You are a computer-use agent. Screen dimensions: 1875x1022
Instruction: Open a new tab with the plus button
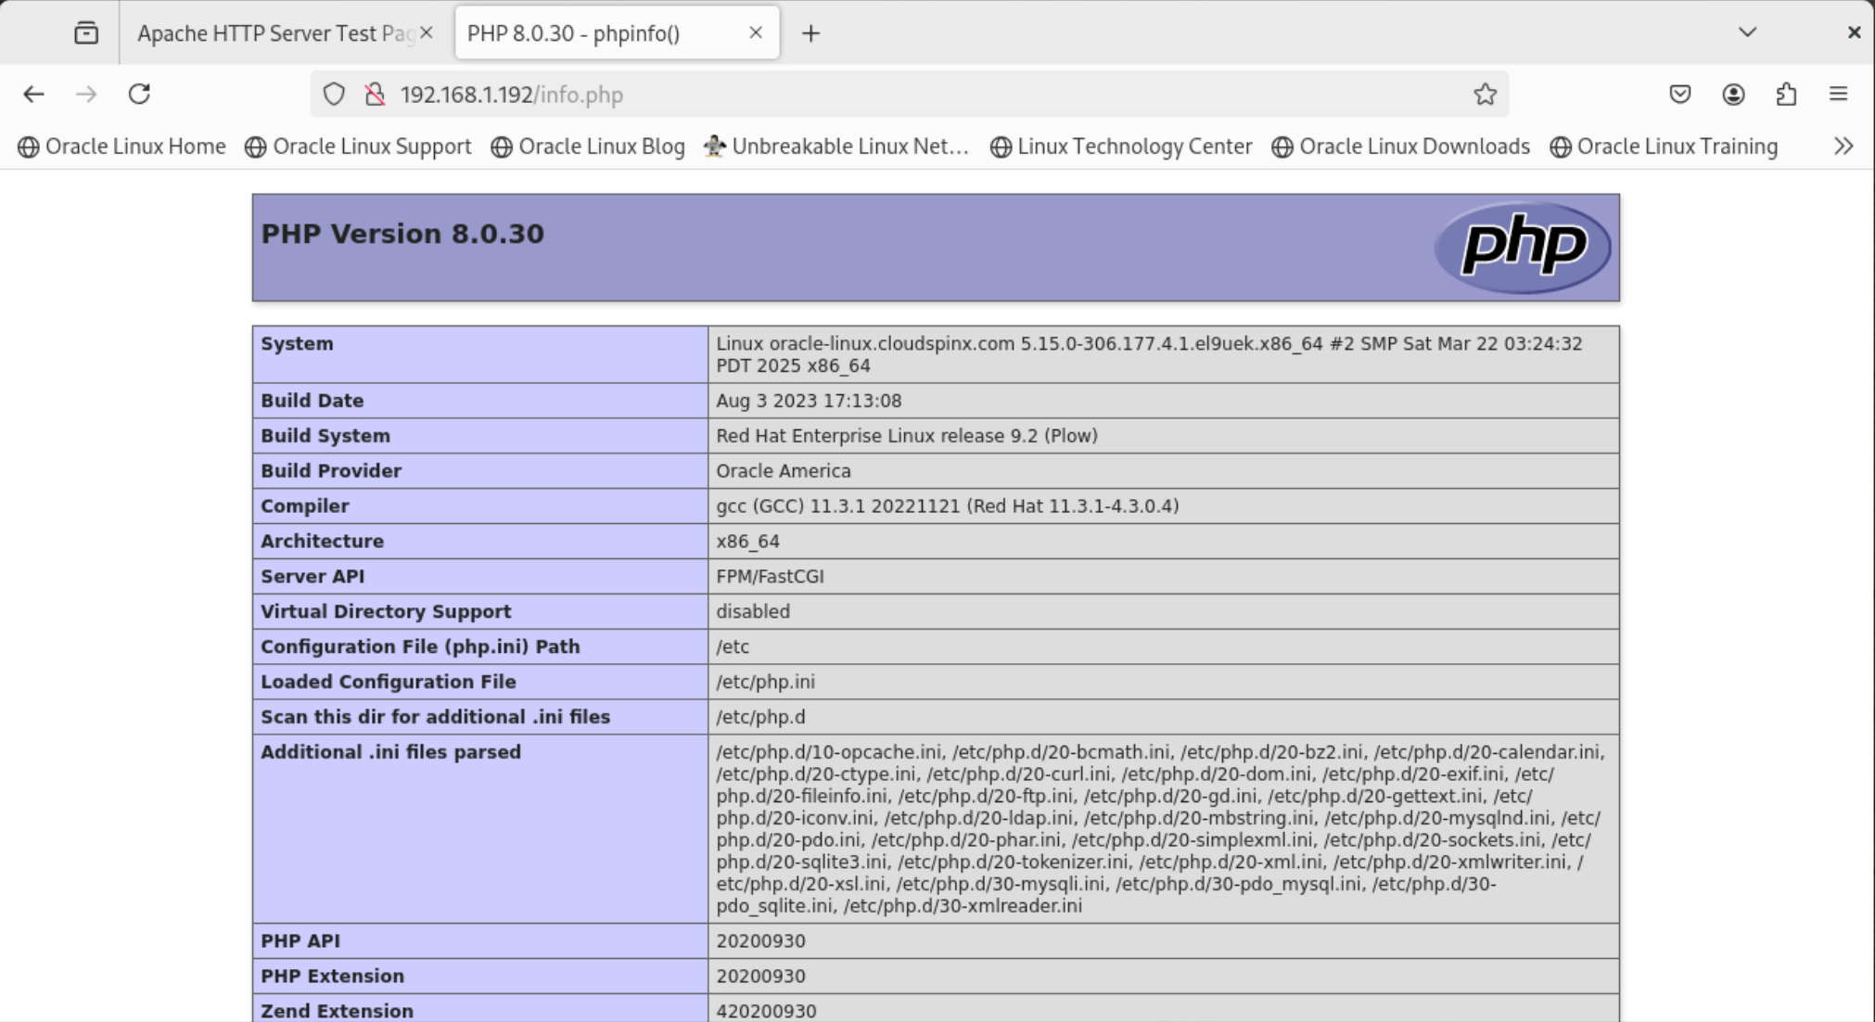pos(811,32)
